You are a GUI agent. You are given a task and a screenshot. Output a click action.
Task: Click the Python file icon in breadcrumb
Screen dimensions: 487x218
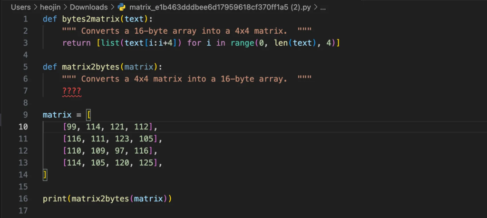tap(121, 7)
